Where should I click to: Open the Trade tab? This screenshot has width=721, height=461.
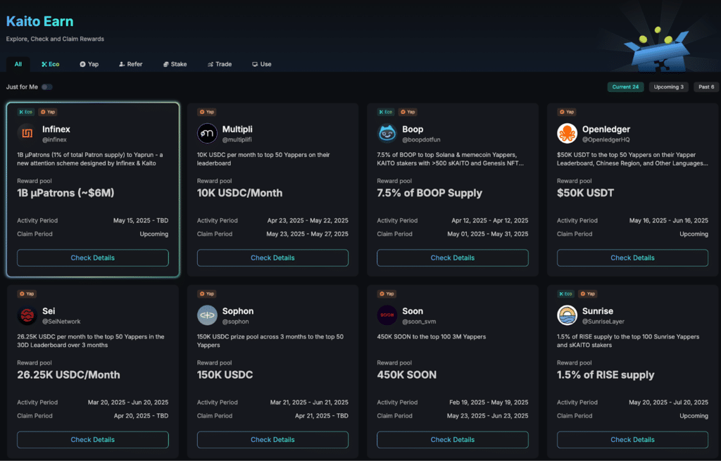coord(220,64)
